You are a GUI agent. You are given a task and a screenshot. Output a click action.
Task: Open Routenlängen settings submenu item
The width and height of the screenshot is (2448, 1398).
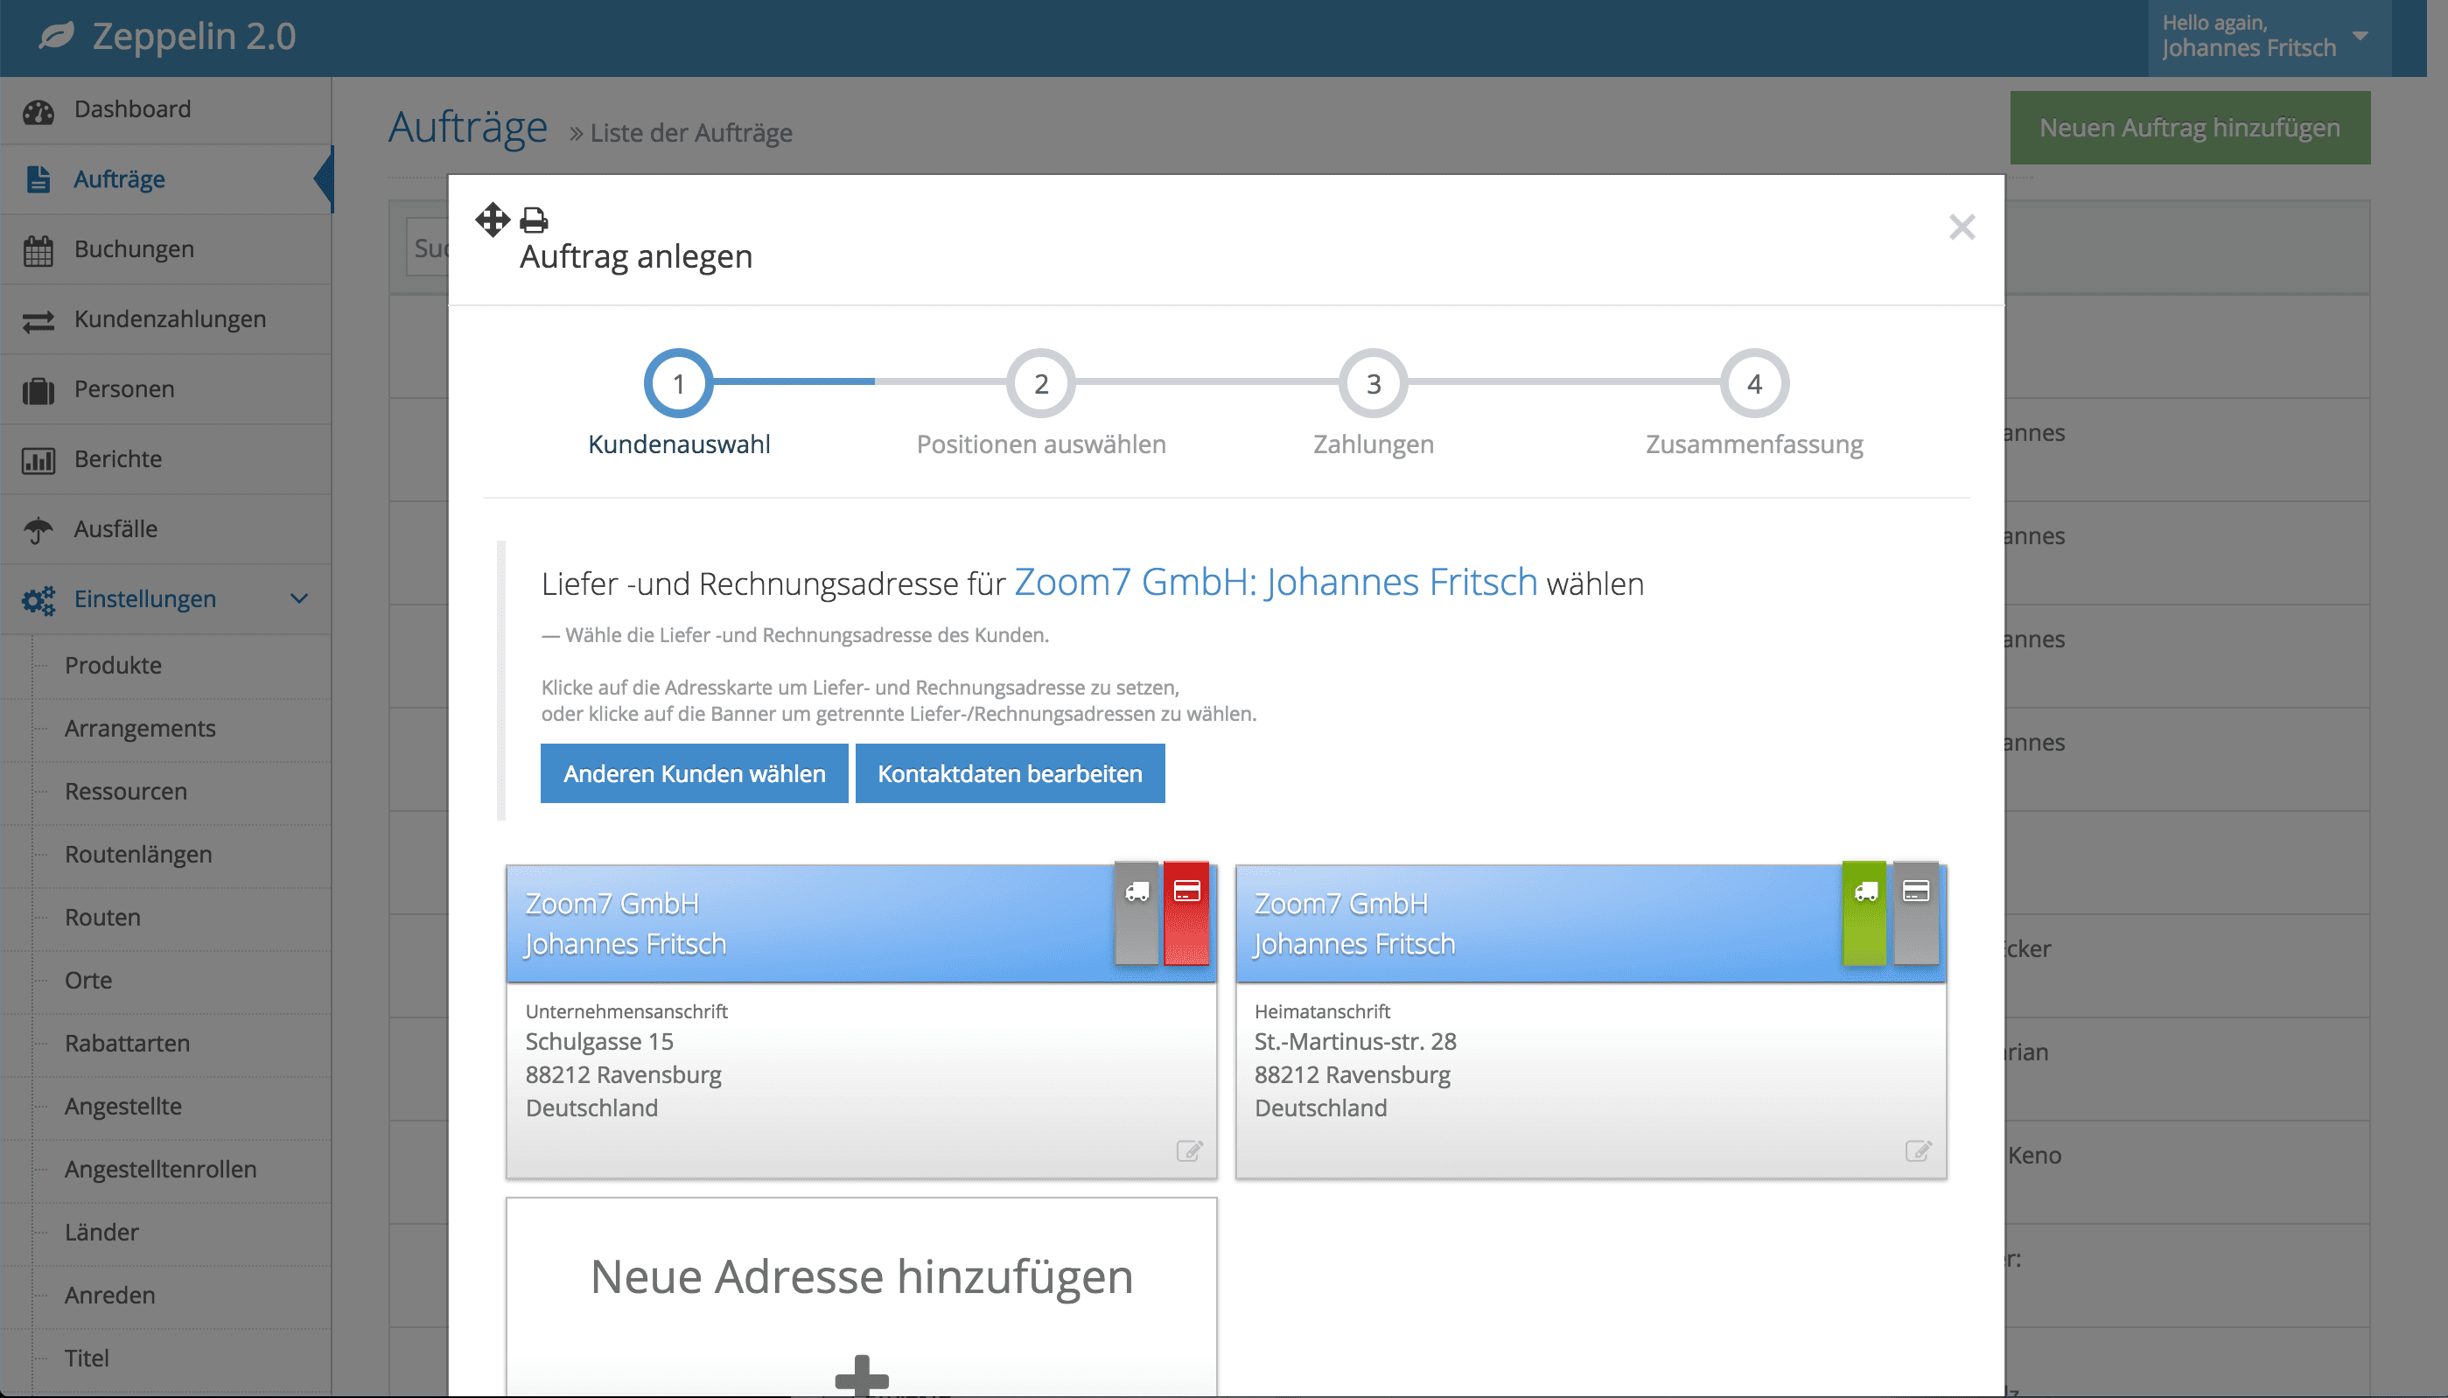click(138, 855)
